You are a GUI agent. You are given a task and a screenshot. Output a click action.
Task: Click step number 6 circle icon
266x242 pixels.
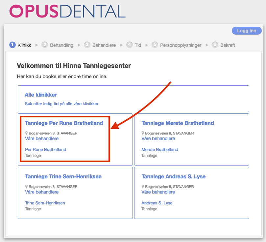[215, 45]
